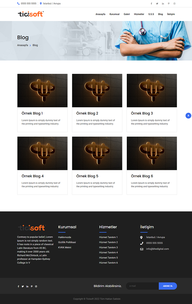Open the Gizlilik Politikası footer link
Image resolution: width=192 pixels, height=304 pixels.
click(67, 242)
